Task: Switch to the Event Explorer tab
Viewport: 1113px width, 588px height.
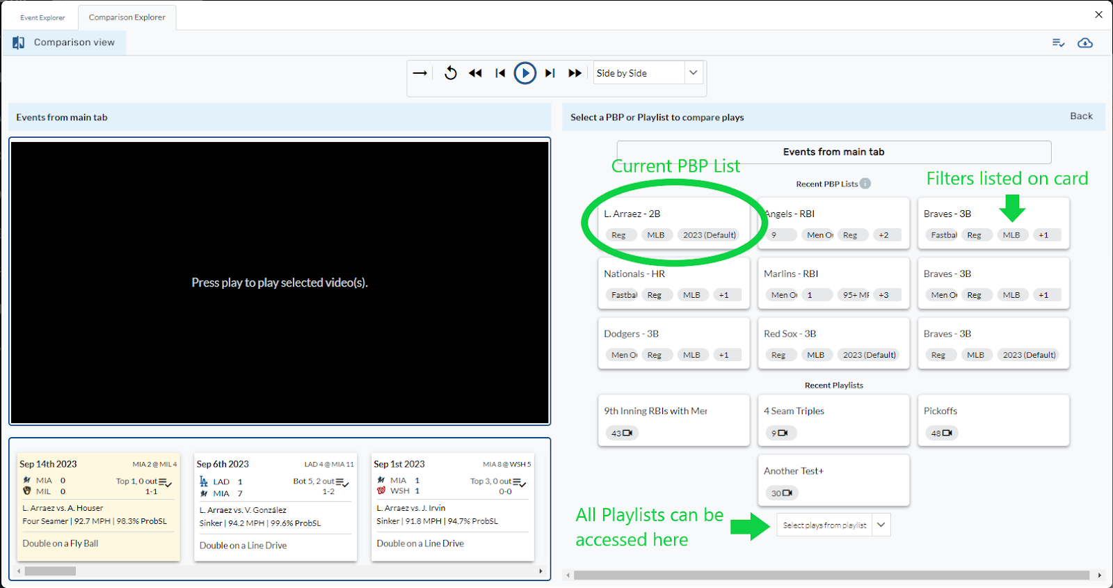Action: pyautogui.click(x=42, y=17)
